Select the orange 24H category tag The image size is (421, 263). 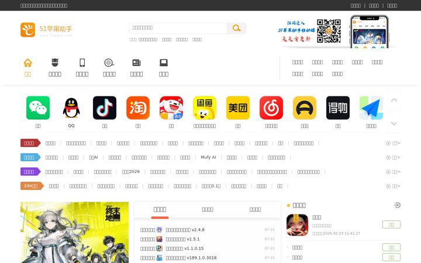32,186
